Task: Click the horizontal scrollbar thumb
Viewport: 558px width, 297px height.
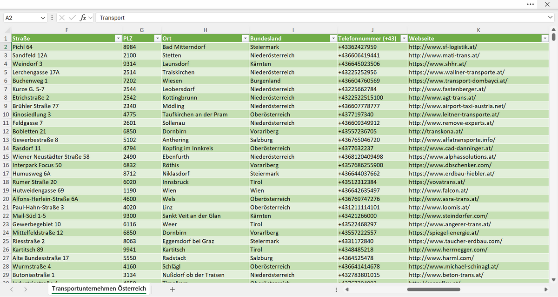Action: (x=433, y=290)
